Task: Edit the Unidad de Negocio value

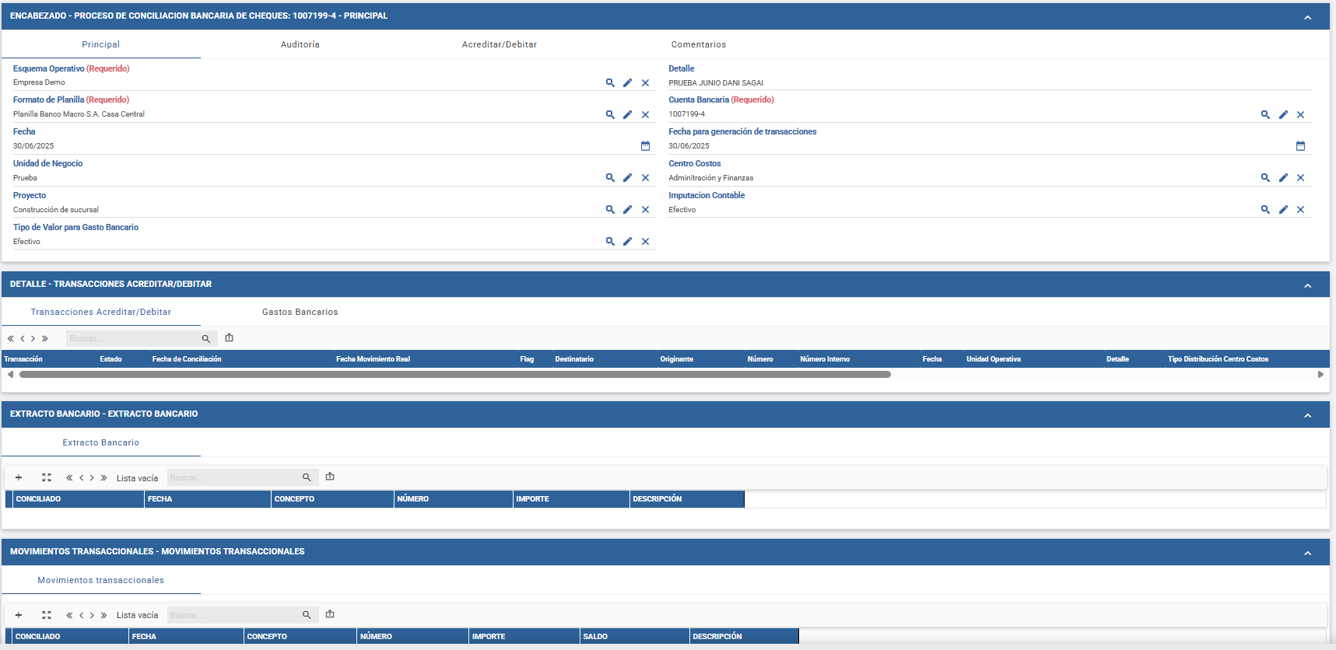Action: tap(627, 177)
